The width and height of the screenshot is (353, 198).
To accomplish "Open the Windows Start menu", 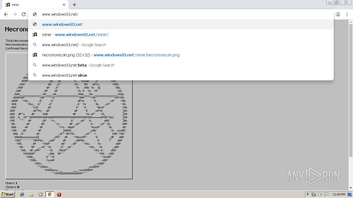I will click(x=7, y=194).
